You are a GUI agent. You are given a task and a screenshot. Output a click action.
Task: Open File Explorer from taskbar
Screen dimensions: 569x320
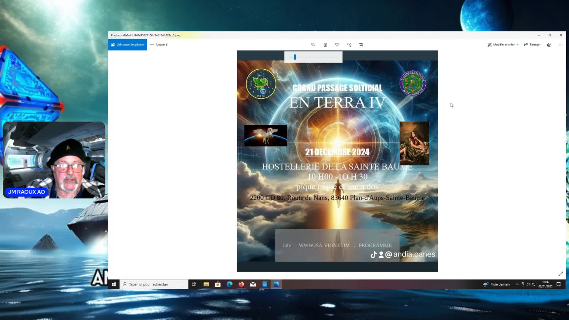(x=206, y=284)
